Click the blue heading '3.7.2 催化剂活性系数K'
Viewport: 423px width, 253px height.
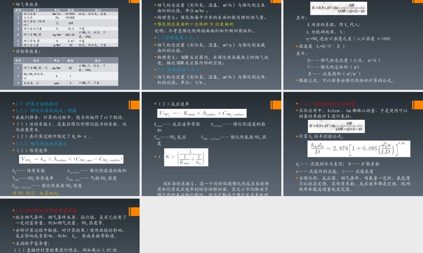tap(41, 144)
